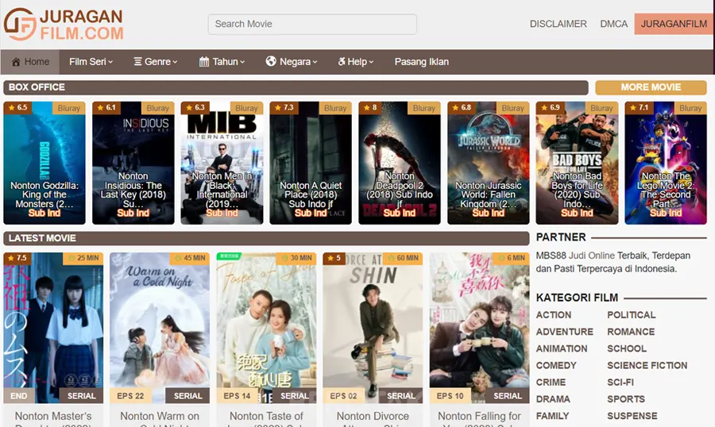Click the Negara globe icon
This screenshot has height=427, width=715.
271,61
